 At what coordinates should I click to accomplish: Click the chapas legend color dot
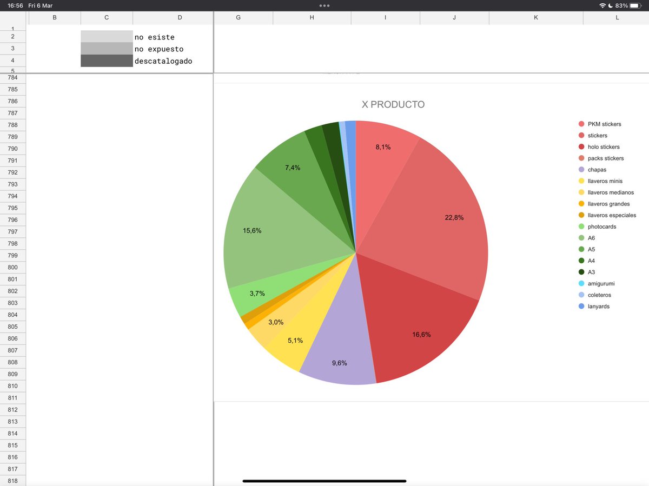(x=581, y=170)
